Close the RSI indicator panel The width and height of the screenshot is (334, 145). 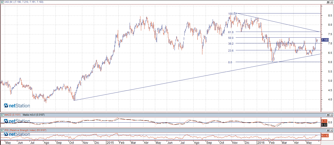(x=331, y=130)
